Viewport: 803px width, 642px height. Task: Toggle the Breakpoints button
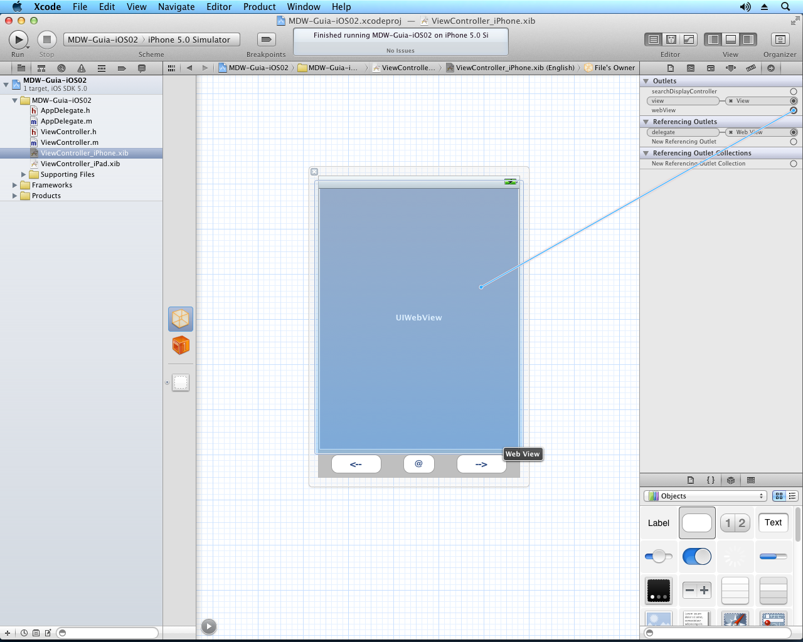[x=267, y=39]
